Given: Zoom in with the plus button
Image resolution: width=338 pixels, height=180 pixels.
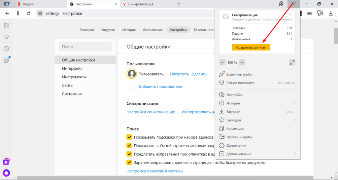Looking at the screenshot, I should pyautogui.click(x=242, y=62).
